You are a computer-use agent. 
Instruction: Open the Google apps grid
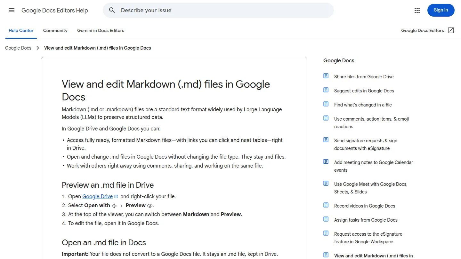click(x=417, y=10)
